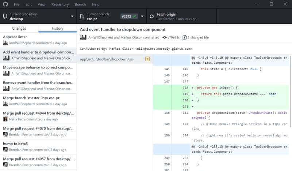This screenshot has height=171, width=292.
Task: Switch to the Changes tab
Action: pos(19,28)
